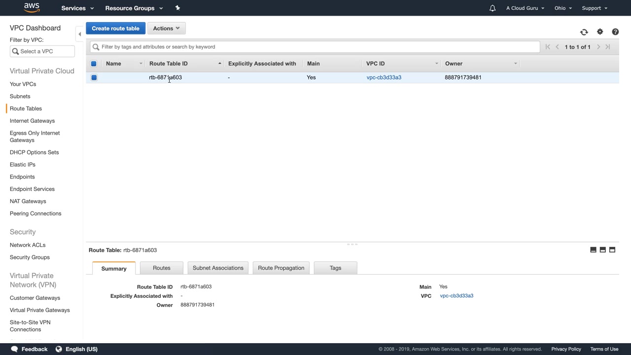This screenshot has width=631, height=355.
Task: Maximize the details pane
Action: (x=612, y=250)
